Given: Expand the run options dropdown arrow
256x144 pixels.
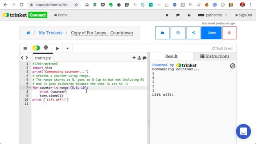Looking at the screenshot, I should coord(67,48).
